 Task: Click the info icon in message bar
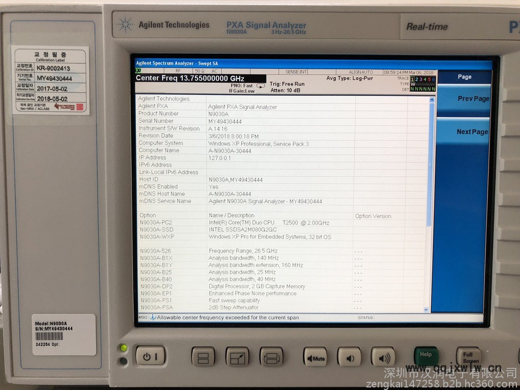tap(152, 317)
